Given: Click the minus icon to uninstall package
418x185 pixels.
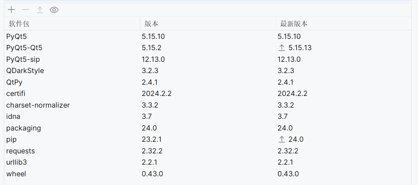Looking at the screenshot, I should tap(25, 10).
